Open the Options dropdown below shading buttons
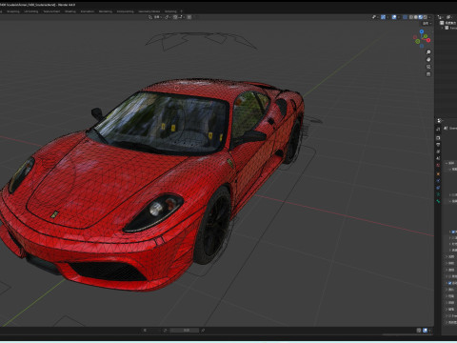 [x=427, y=23]
